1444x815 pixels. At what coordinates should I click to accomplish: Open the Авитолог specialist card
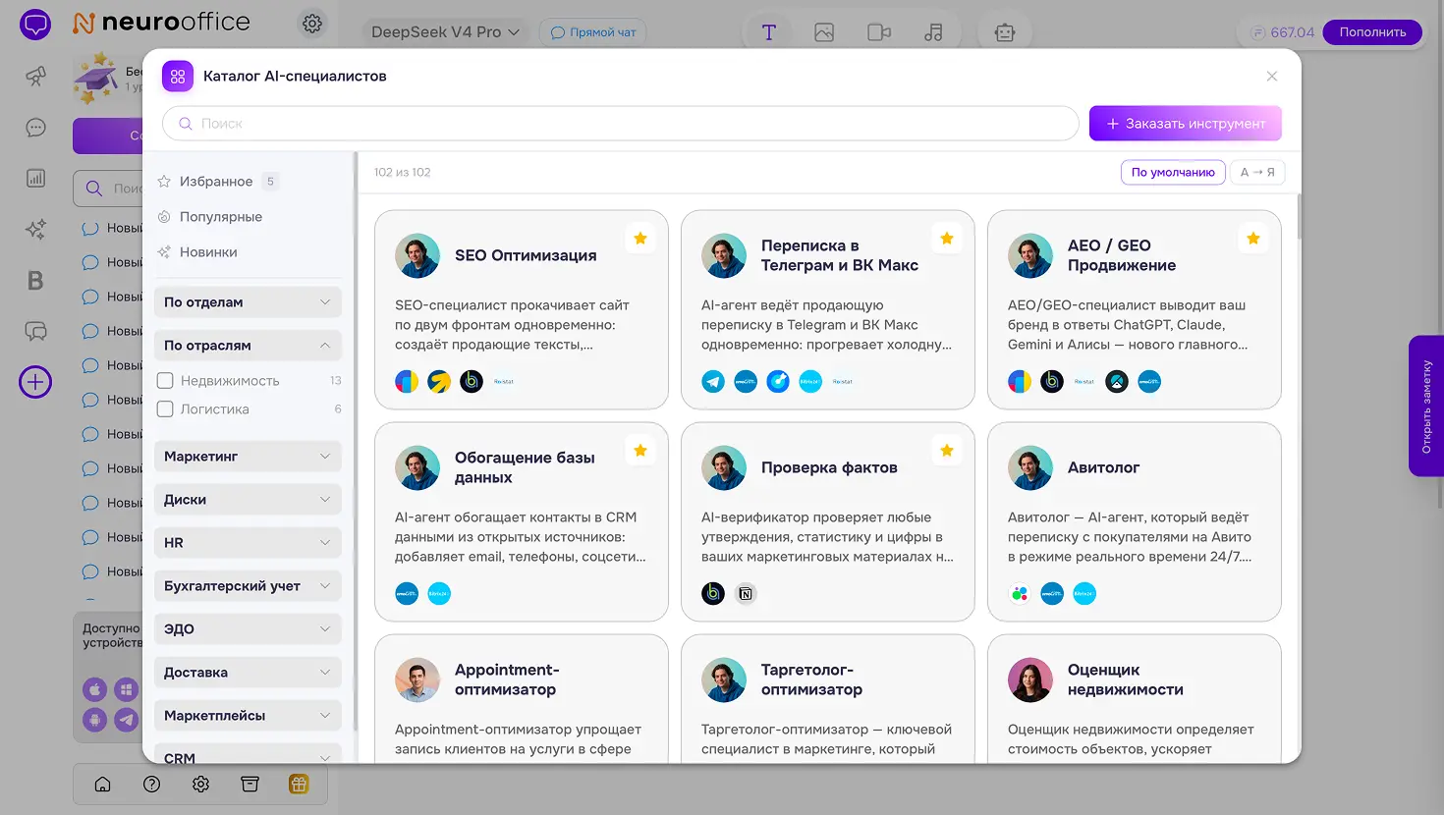(1135, 521)
